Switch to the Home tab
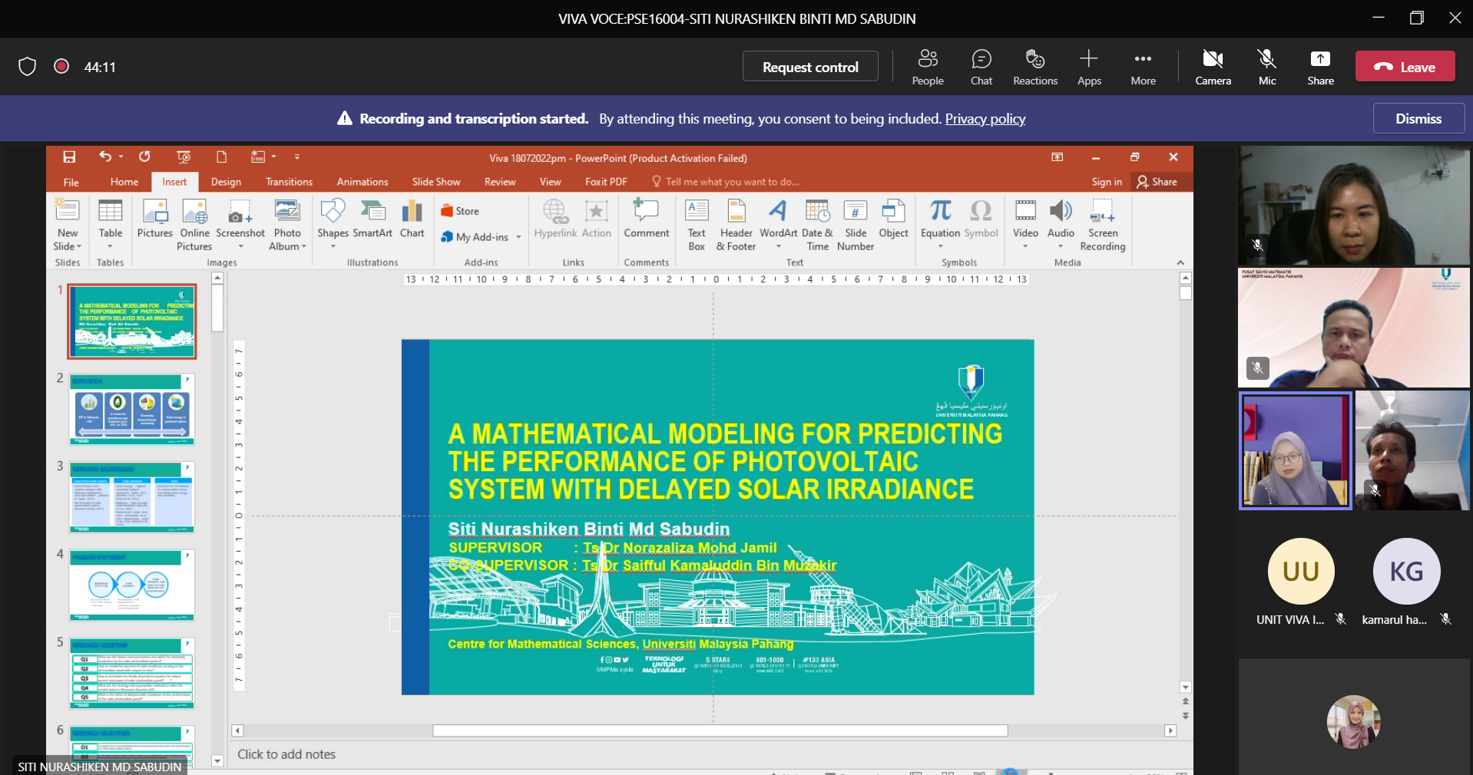 click(124, 182)
